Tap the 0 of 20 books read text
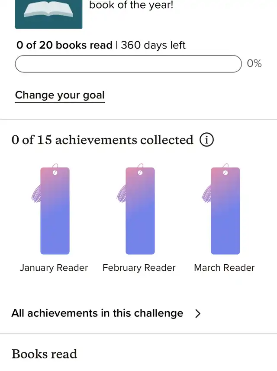277x371 pixels. (64, 45)
